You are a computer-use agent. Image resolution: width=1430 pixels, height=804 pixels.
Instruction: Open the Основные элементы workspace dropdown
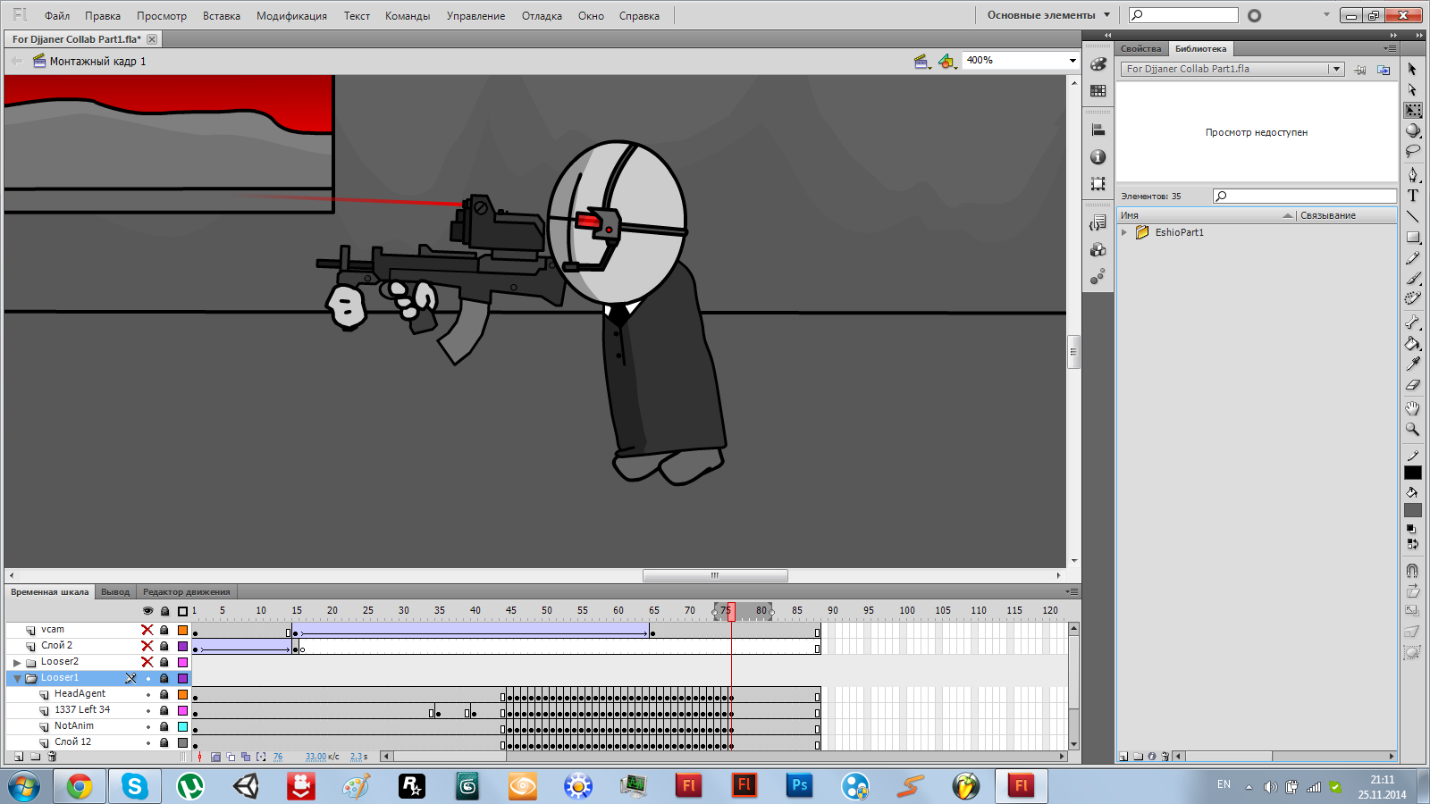(x=1048, y=15)
